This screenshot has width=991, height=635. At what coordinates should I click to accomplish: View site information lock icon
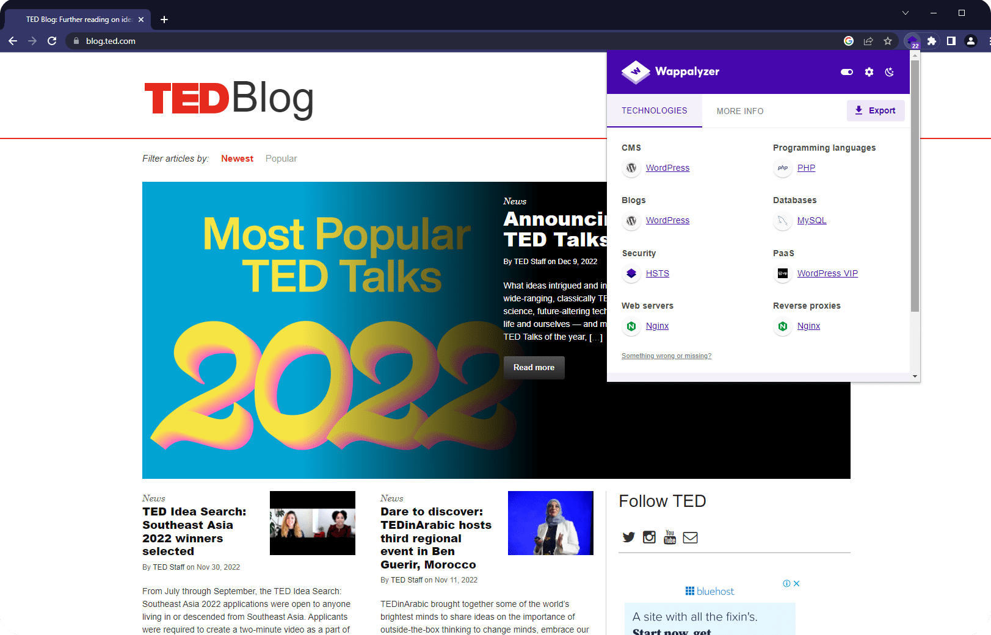pyautogui.click(x=76, y=41)
